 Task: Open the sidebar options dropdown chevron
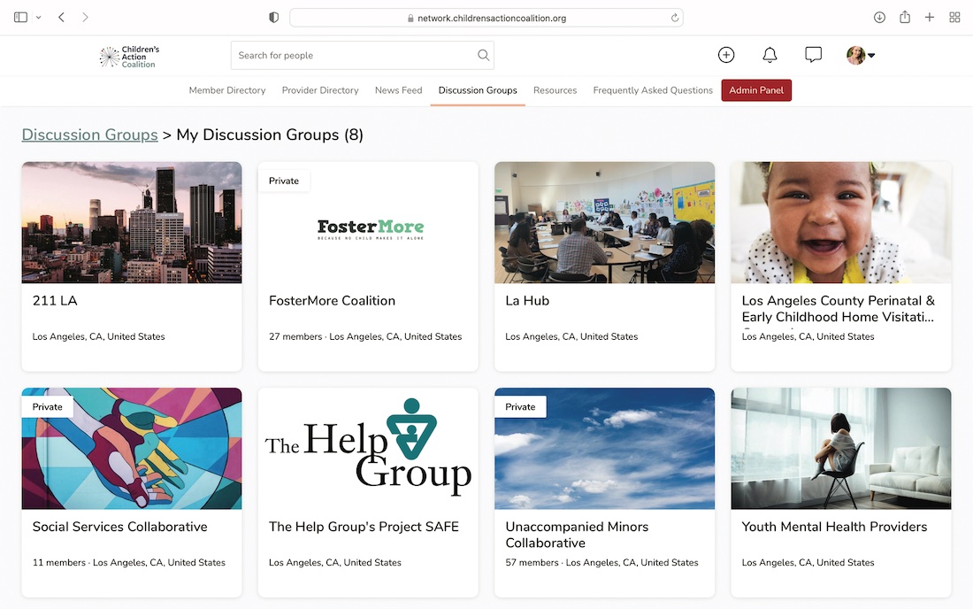(38, 18)
